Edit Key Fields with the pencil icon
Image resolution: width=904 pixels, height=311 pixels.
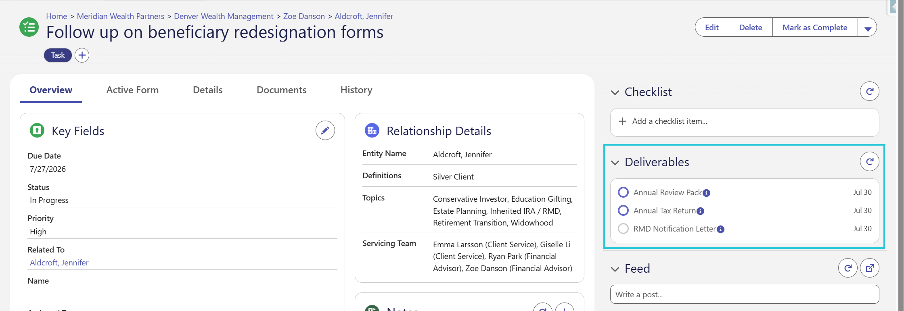(325, 131)
